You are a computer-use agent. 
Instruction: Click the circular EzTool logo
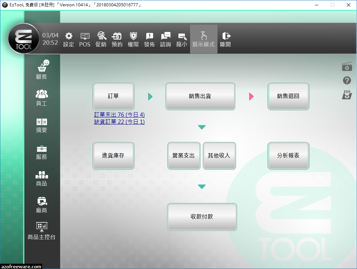[x=24, y=39]
